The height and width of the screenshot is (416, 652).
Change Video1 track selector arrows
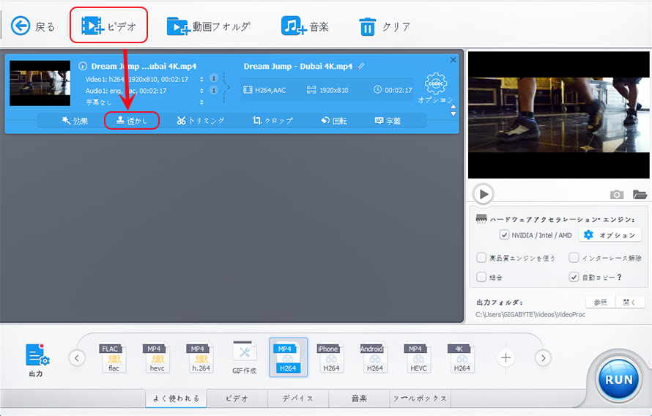(201, 79)
